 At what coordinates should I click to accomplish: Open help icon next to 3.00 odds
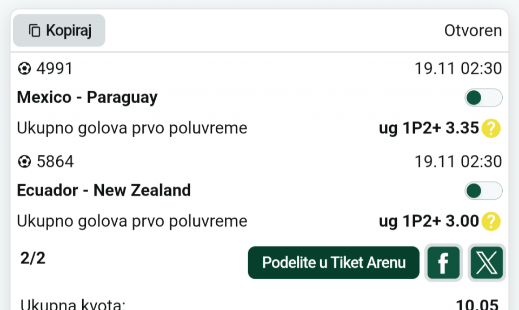491,221
